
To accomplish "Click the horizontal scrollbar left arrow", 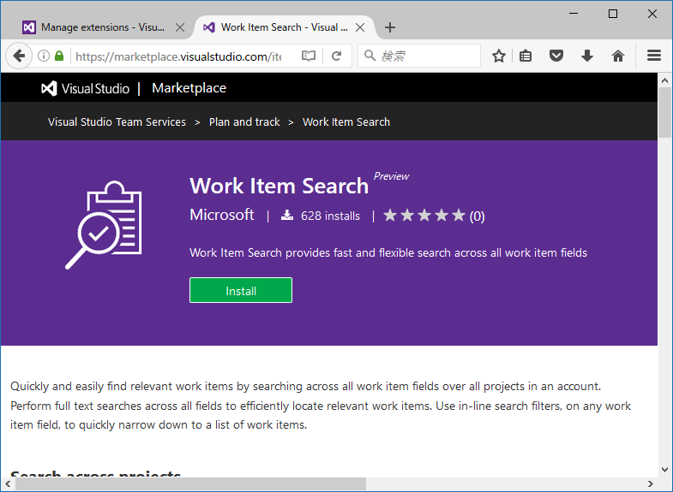I will point(8,483).
